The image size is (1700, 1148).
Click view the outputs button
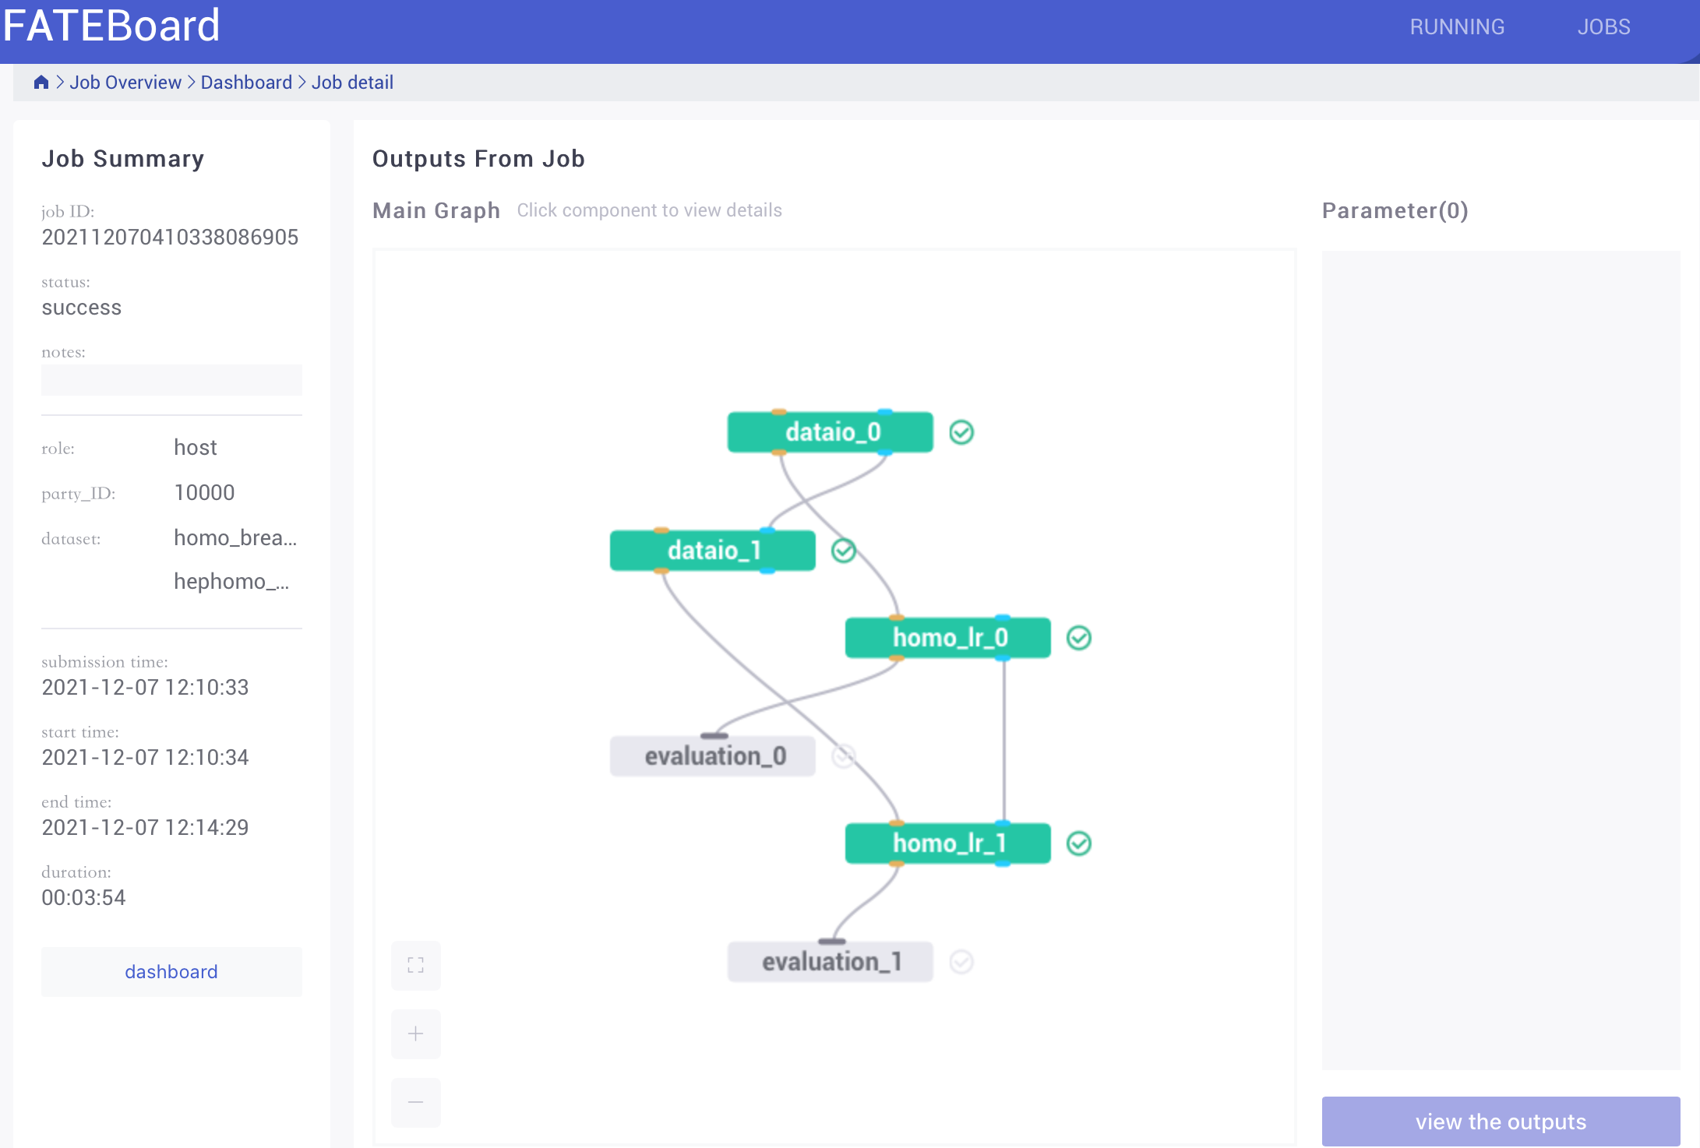(x=1501, y=1122)
